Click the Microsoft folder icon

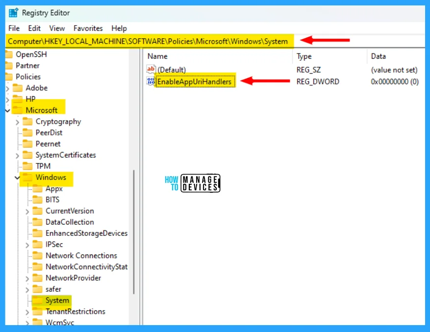tap(18, 110)
